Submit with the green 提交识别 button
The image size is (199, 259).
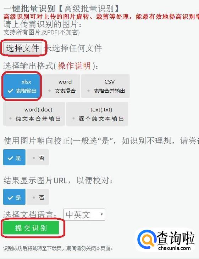coord(31,228)
